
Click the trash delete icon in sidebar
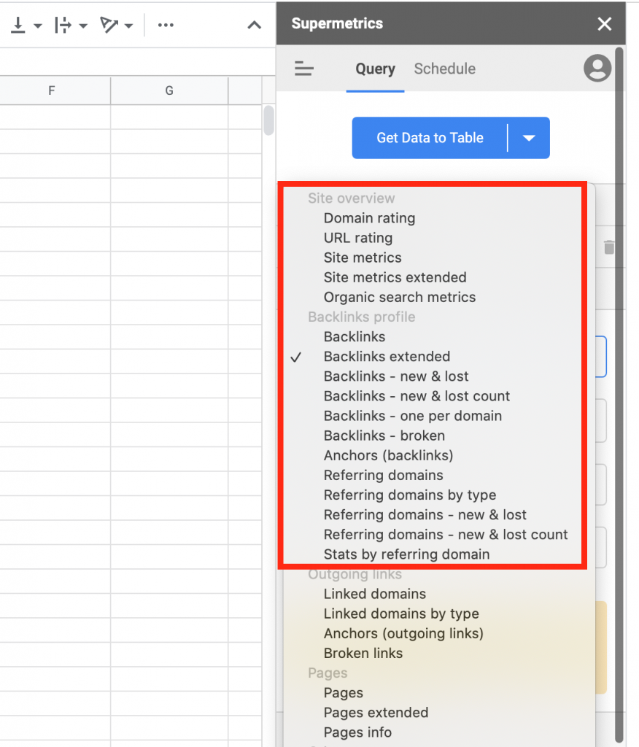pos(609,248)
